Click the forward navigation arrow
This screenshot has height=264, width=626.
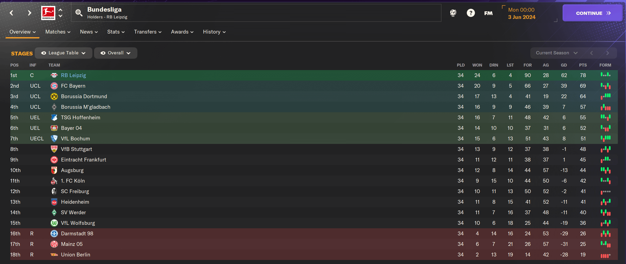[x=30, y=13]
